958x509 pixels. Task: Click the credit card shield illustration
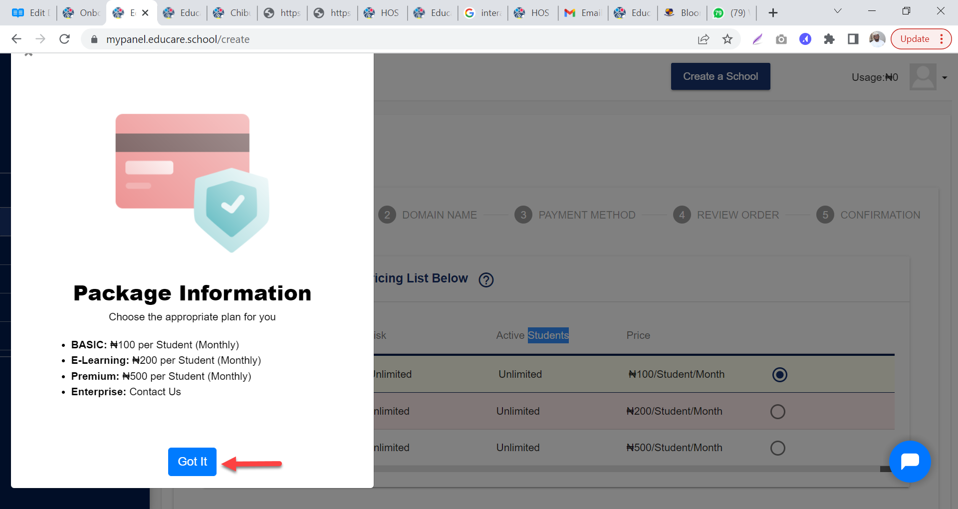[x=192, y=183]
